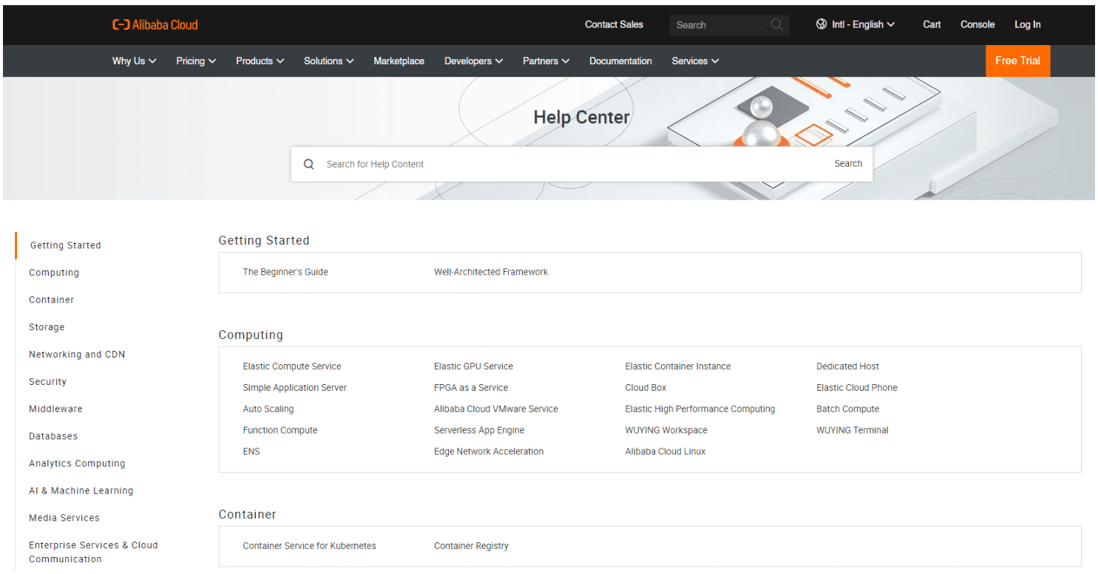Open Simple Application Server docs
The width and height of the screenshot is (1098, 574).
coord(294,388)
